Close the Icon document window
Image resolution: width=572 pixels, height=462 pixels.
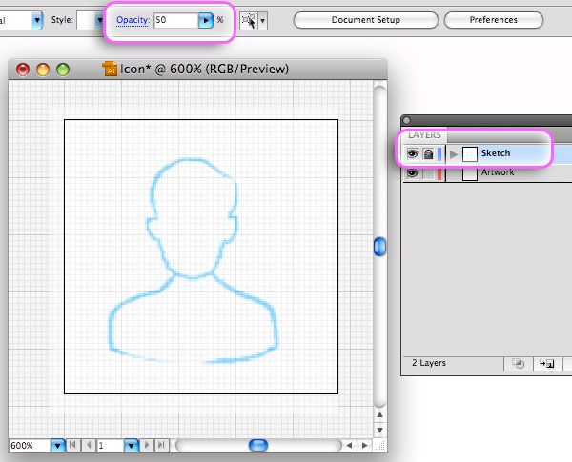(23, 70)
